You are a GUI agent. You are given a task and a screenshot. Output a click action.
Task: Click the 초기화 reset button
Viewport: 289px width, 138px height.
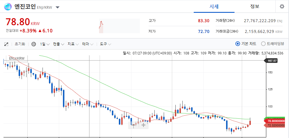20,44
